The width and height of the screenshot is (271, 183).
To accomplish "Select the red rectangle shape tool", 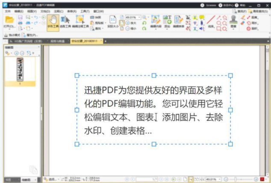I will 219,29.
